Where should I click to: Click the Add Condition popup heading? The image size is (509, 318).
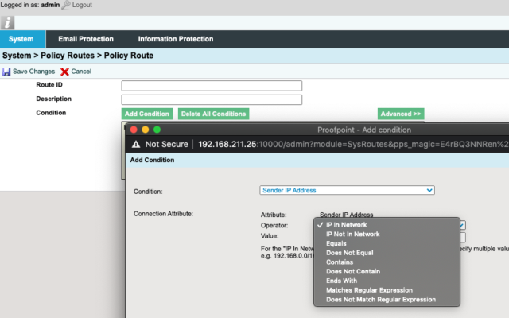pyautogui.click(x=152, y=160)
